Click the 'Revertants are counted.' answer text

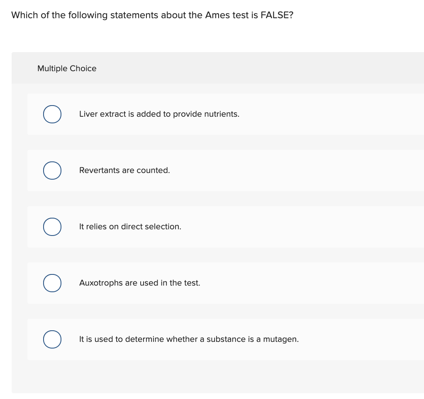click(124, 171)
